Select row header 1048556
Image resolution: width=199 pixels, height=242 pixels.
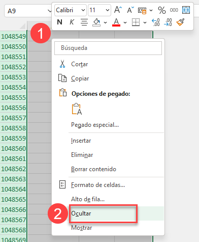[13, 107]
